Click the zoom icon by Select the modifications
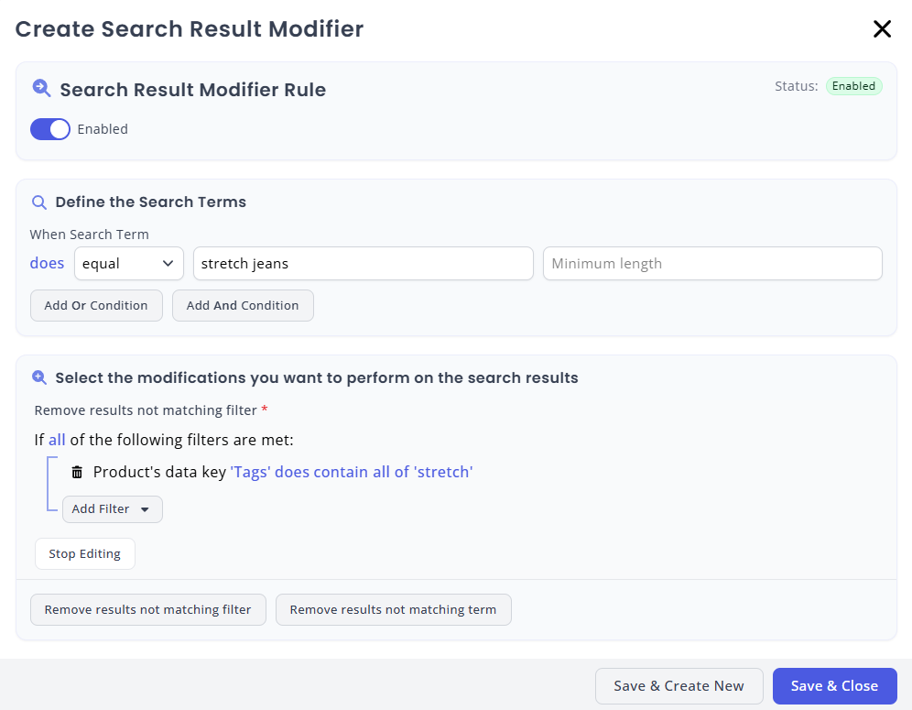 coord(39,377)
